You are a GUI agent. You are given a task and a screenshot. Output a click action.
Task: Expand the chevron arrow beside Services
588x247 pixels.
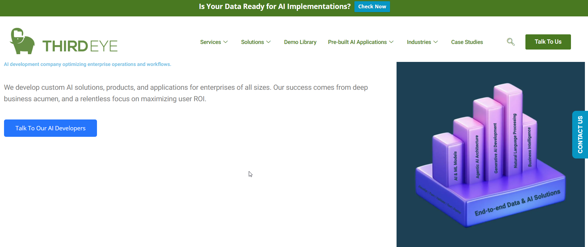(226, 42)
